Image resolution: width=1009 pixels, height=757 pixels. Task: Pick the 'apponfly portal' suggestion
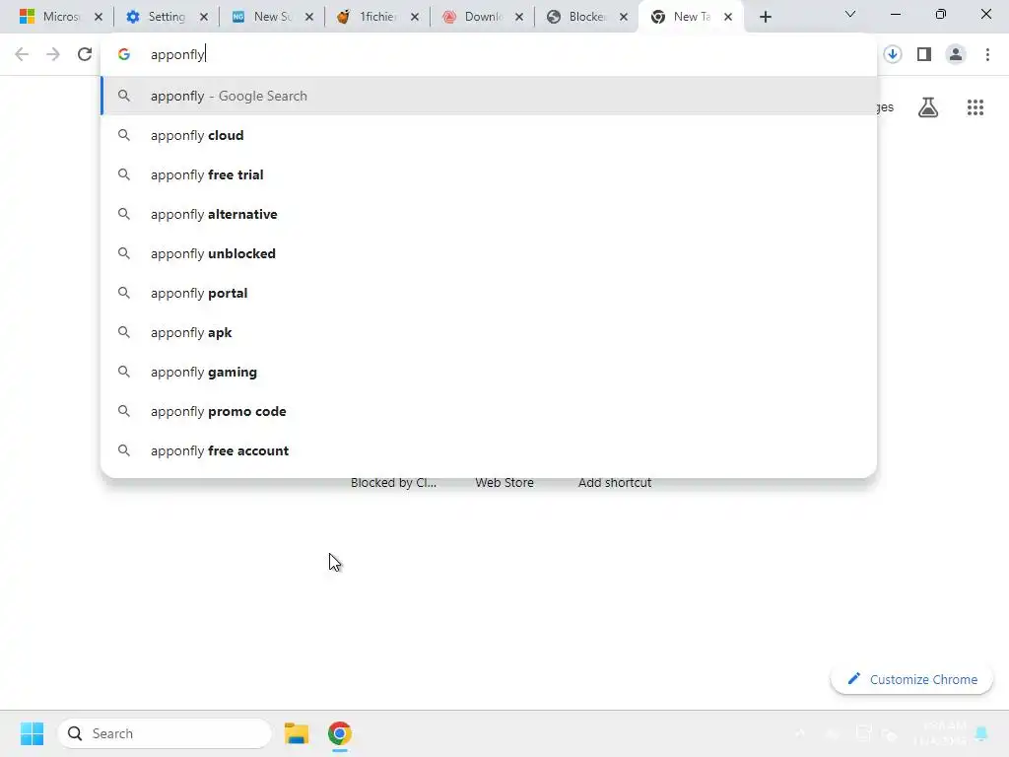(x=489, y=293)
